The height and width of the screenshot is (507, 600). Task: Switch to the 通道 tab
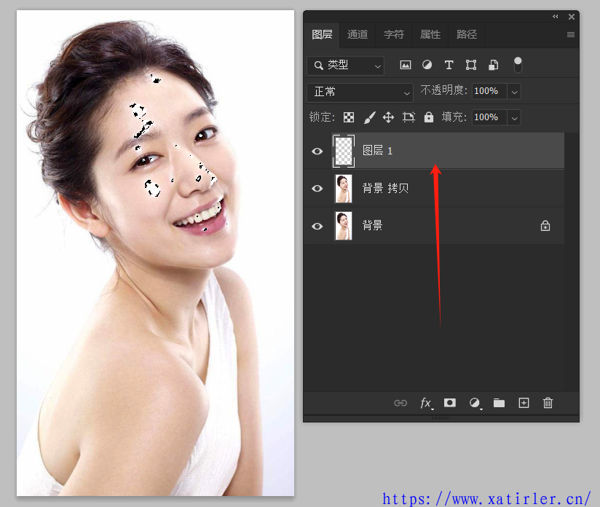[x=358, y=34]
